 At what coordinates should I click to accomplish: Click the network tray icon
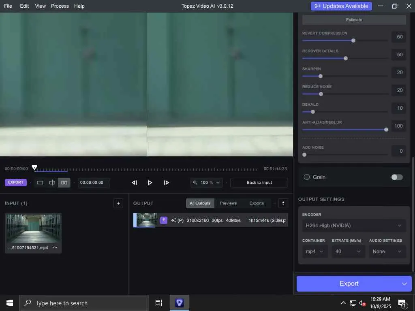click(x=353, y=303)
